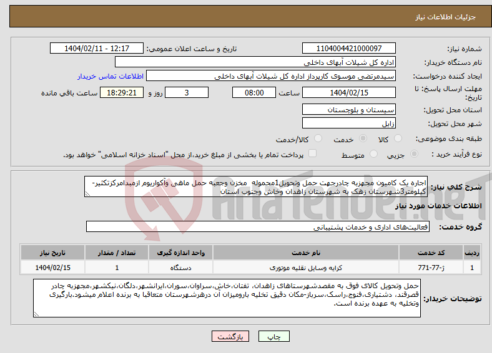Click the resize handle of توضیحات خریدار box

pyautogui.click(x=36, y=314)
